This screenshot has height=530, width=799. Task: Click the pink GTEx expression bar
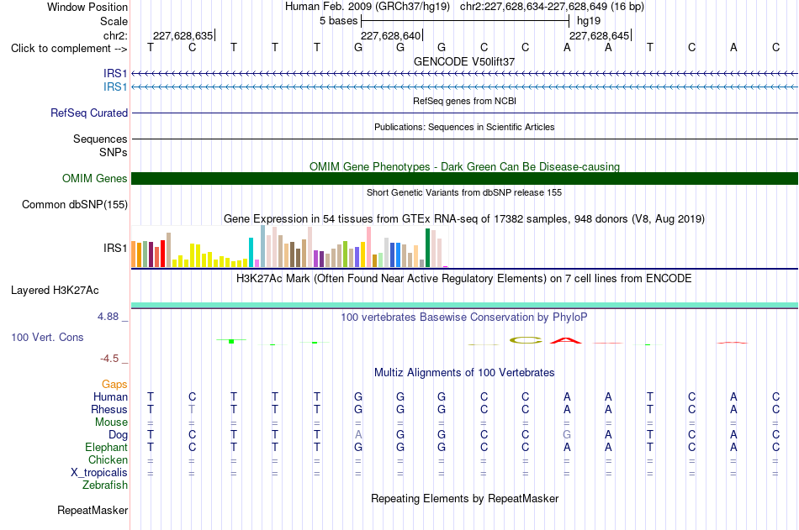coord(369,247)
